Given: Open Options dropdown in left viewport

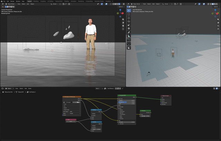Looking at the screenshot, I should [121, 7].
